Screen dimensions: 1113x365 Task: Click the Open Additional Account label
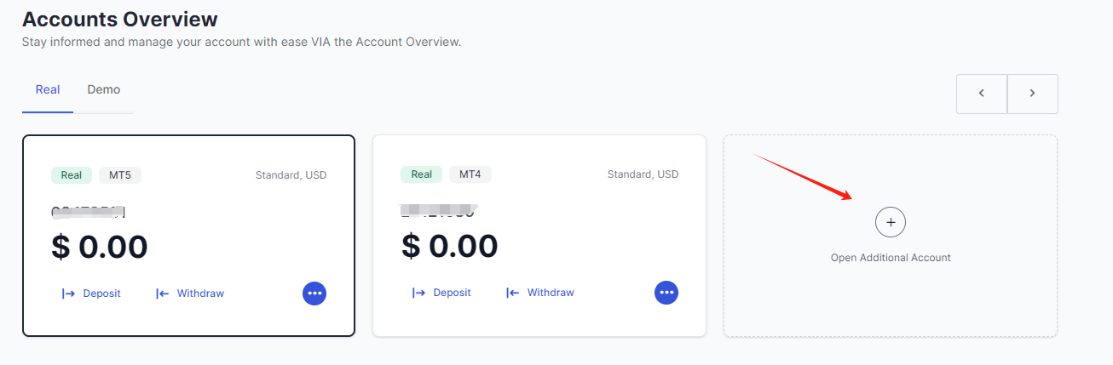(x=891, y=257)
